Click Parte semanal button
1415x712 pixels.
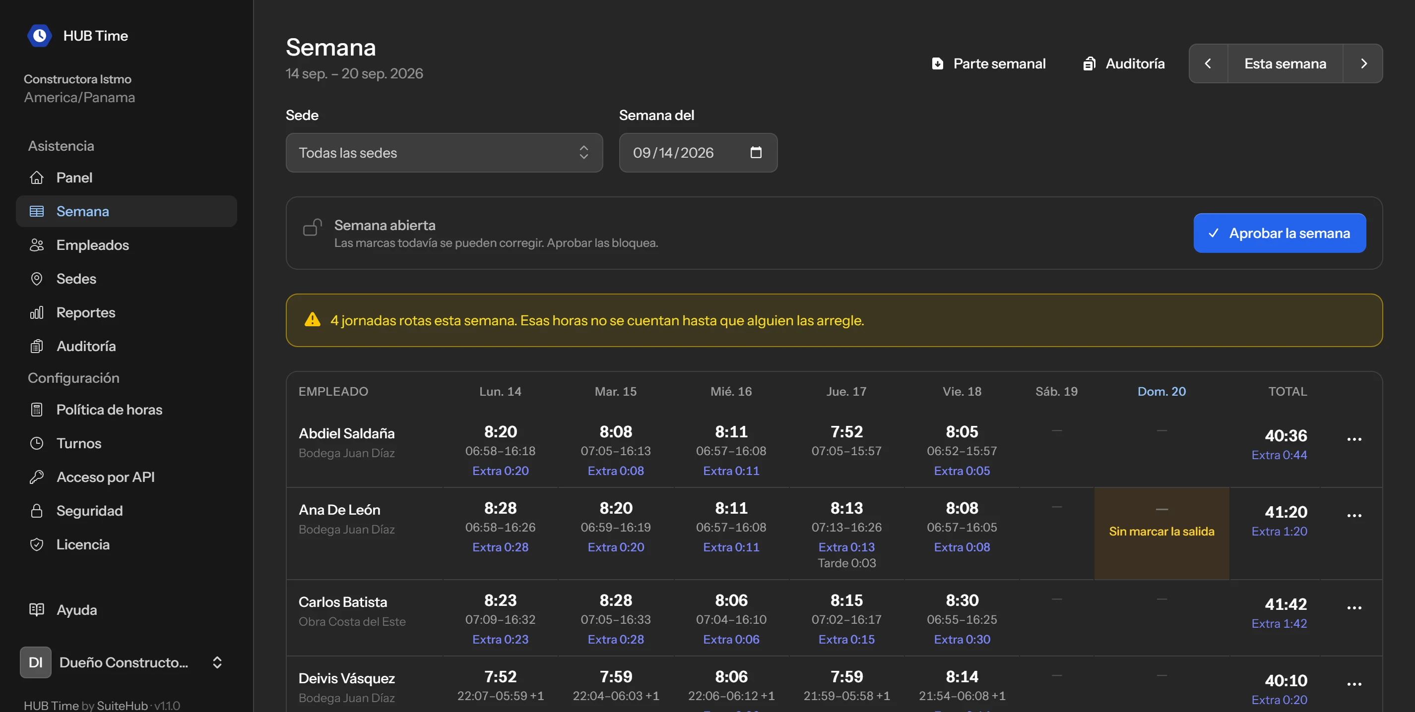coord(989,63)
